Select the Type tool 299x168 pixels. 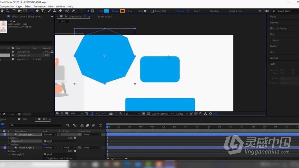tap(42, 11)
